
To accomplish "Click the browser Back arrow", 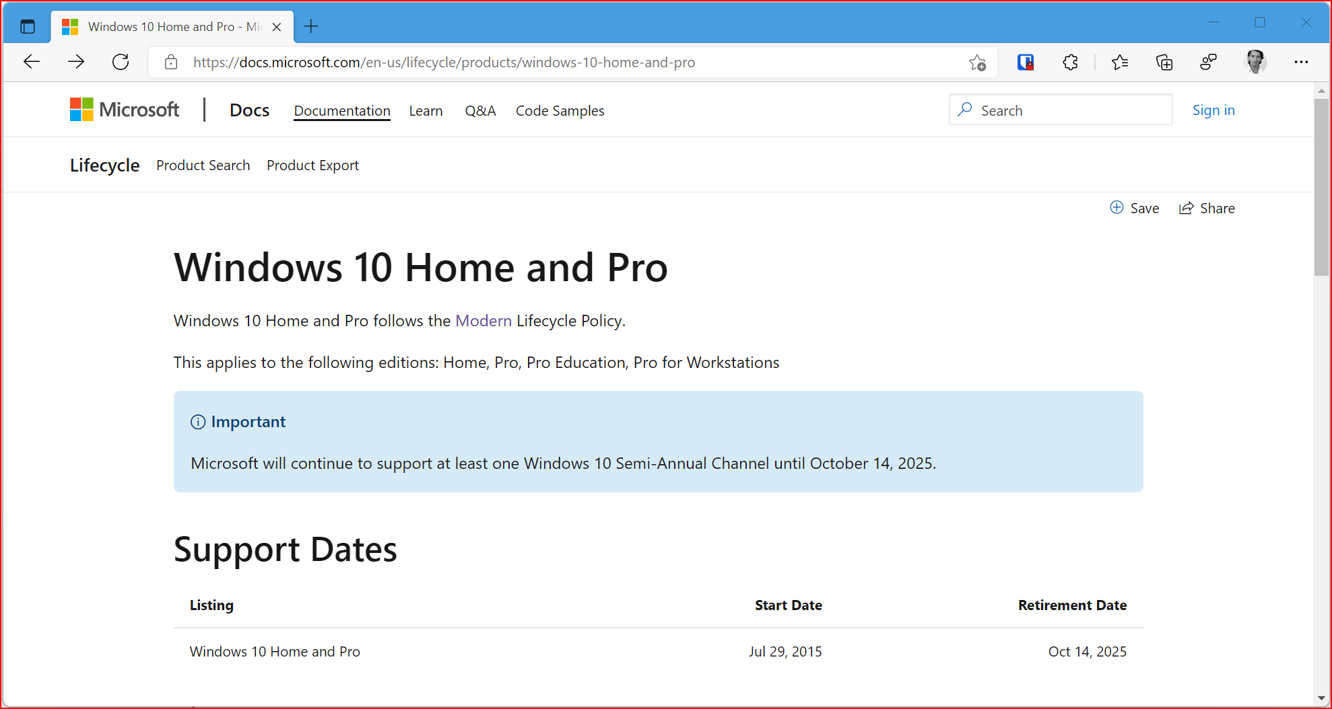I will pyautogui.click(x=32, y=62).
